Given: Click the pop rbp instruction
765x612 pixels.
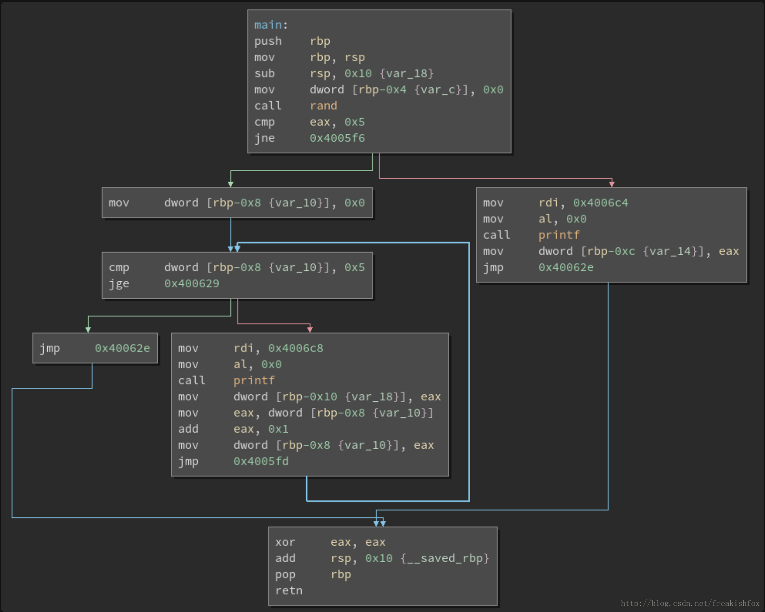Looking at the screenshot, I should (x=313, y=575).
